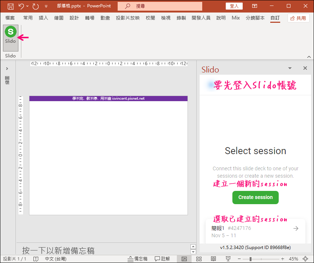The width and height of the screenshot is (314, 263).
Task: Click the search box in the title bar
Action: click(x=160, y=6)
